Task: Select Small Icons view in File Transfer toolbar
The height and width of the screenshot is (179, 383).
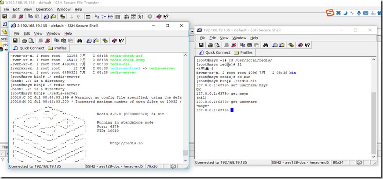Action: coord(104,17)
